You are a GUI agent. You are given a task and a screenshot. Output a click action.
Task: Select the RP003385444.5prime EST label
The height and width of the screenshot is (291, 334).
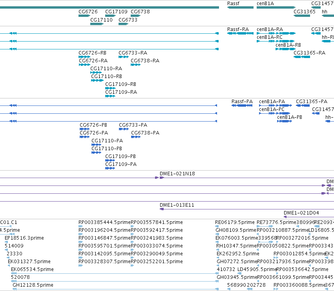[x=104, y=222]
